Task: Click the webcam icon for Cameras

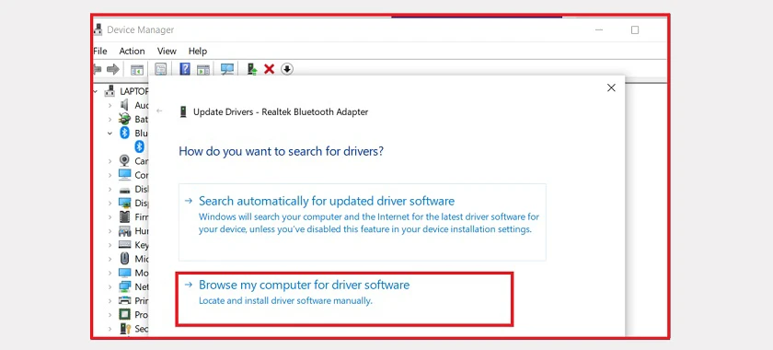Action: pos(125,161)
